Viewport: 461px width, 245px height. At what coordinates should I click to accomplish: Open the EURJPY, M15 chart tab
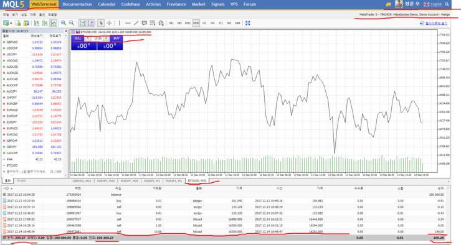106,181
